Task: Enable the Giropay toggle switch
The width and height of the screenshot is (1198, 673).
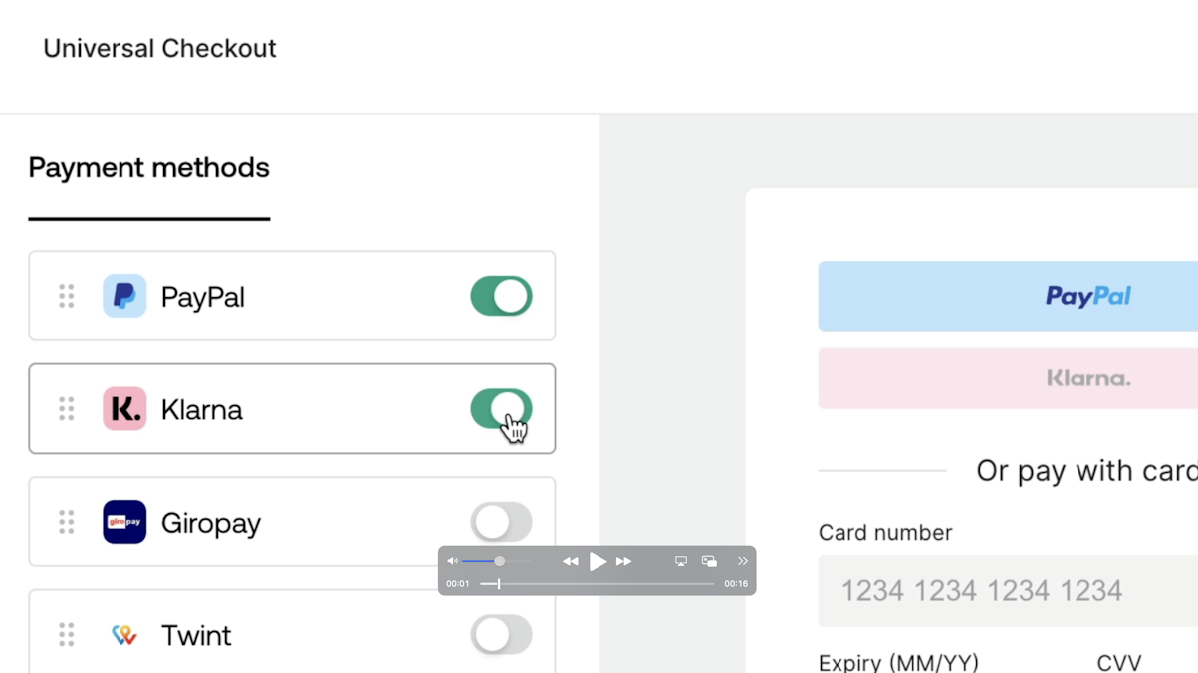Action: pyautogui.click(x=501, y=522)
